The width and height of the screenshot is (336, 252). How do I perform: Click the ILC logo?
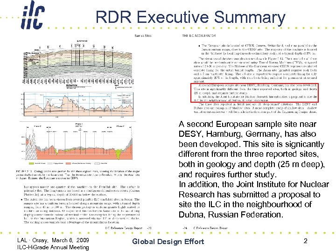tap(33, 15)
